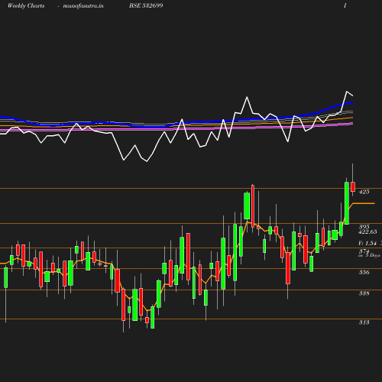Click the munafasutra.in site label
The width and height of the screenshot is (382, 382).
click(x=83, y=6)
